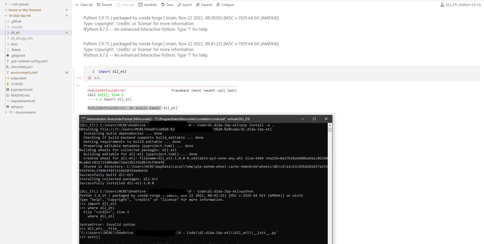Collapse all notebook cells
This screenshot has width=484, height=244.
(x=225, y=5)
